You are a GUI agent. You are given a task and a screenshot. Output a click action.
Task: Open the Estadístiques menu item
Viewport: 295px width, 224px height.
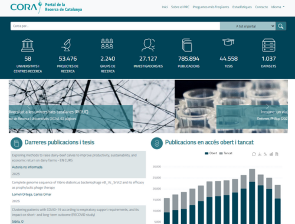point(242,7)
